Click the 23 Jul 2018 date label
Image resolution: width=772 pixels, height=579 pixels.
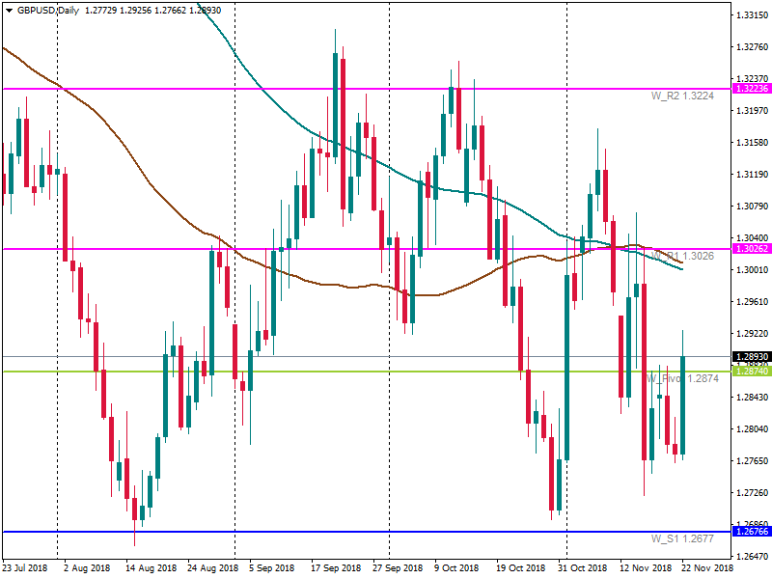24,568
